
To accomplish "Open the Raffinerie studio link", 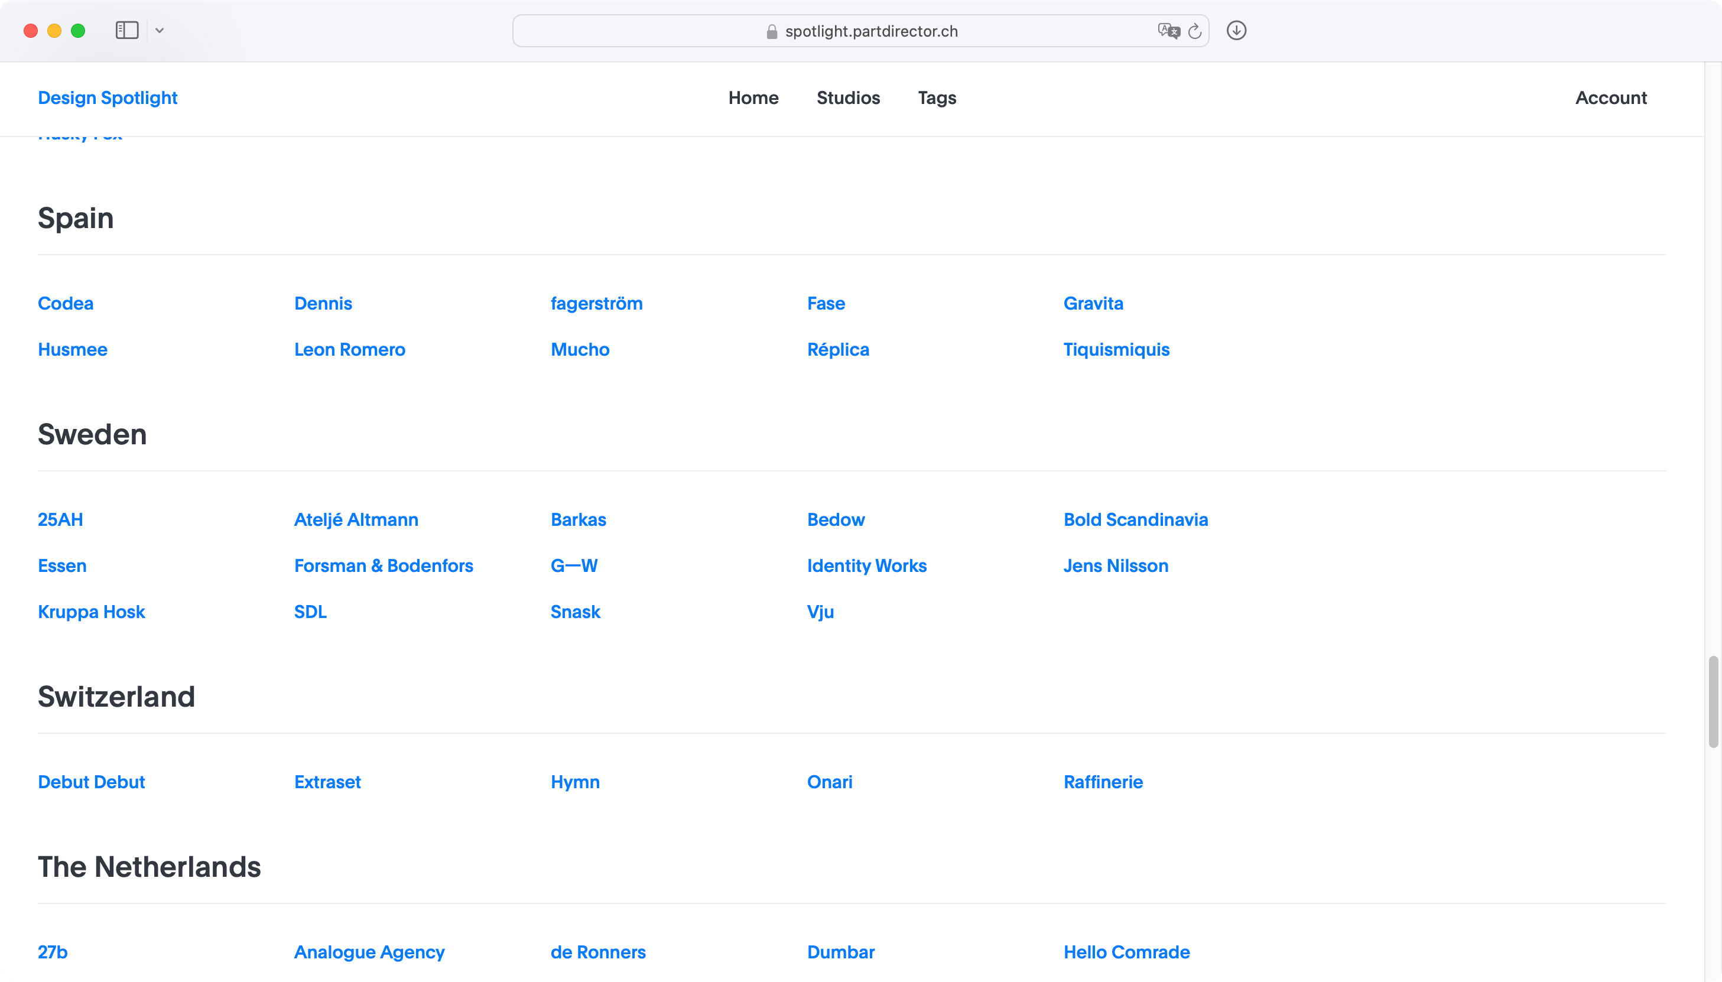I will click(x=1103, y=782).
